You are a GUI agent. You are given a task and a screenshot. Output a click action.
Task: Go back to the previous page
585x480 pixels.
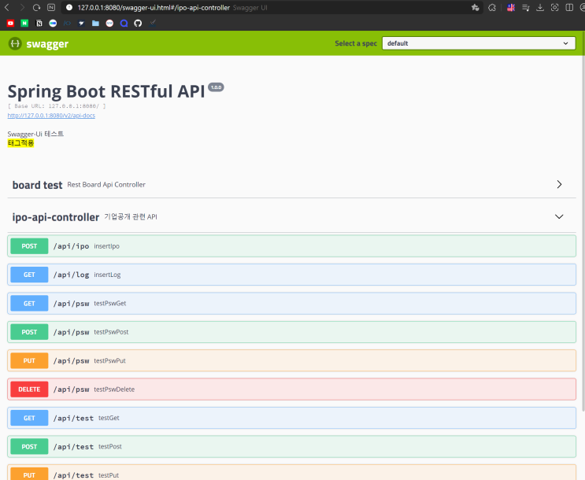[7, 7]
